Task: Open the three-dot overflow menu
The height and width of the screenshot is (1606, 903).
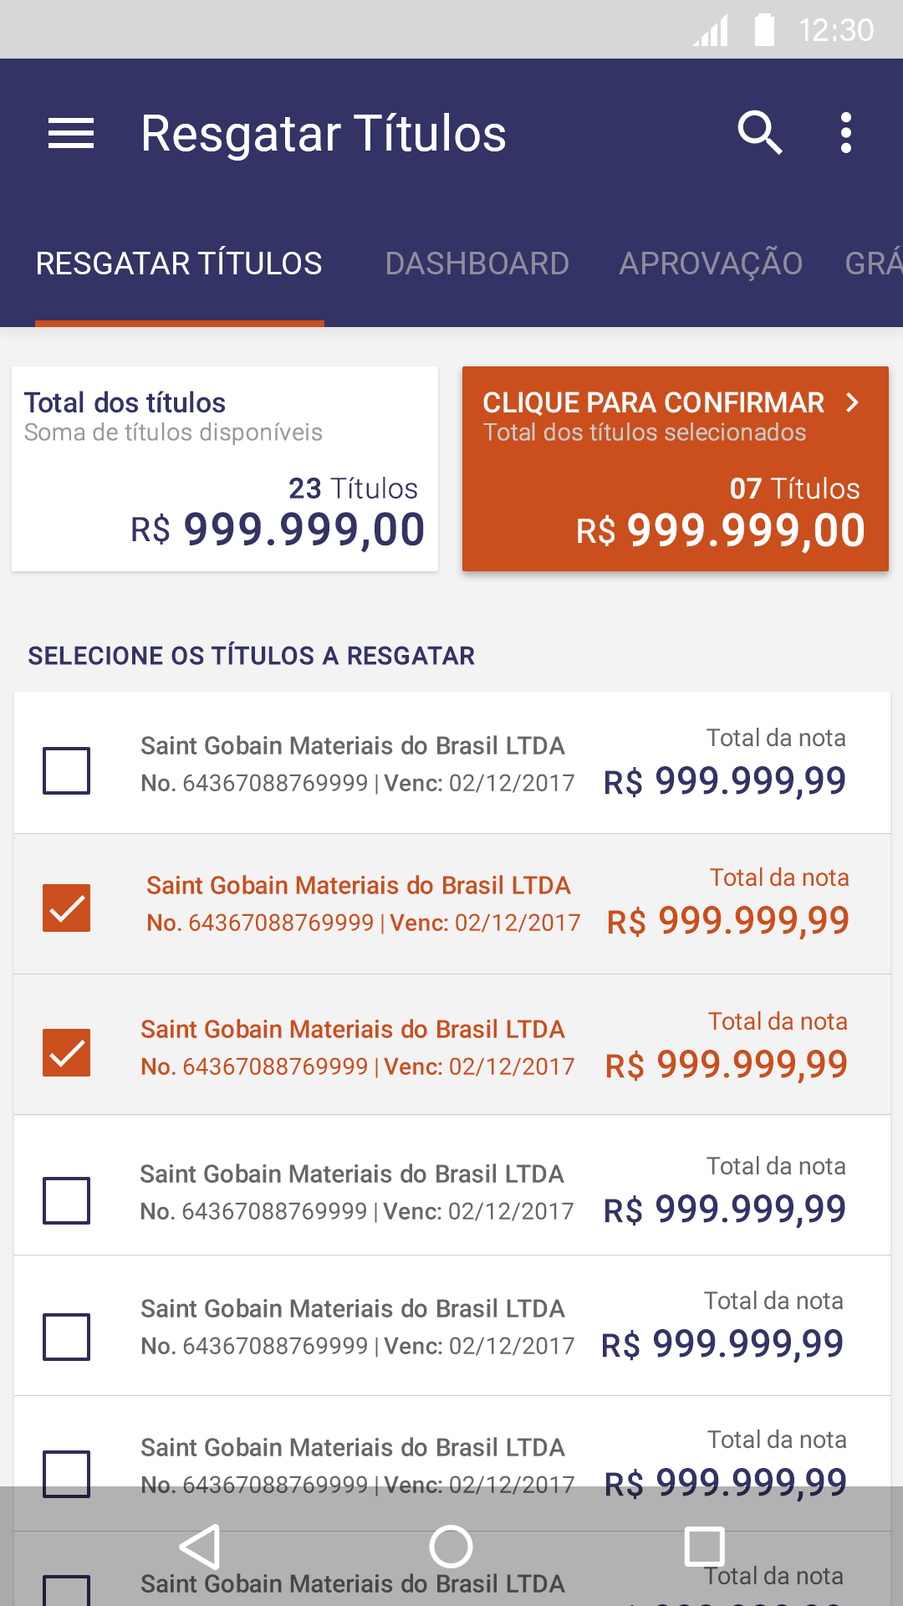Action: click(846, 134)
